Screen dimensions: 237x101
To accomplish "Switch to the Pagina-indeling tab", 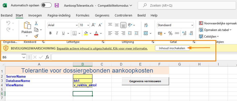I will (59, 15).
